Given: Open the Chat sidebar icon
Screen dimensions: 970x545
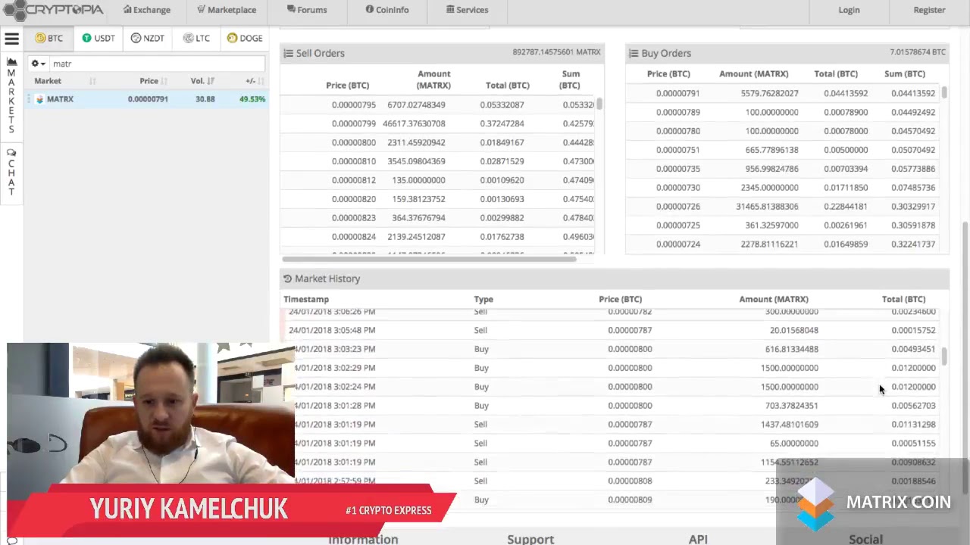Looking at the screenshot, I should coord(11,152).
